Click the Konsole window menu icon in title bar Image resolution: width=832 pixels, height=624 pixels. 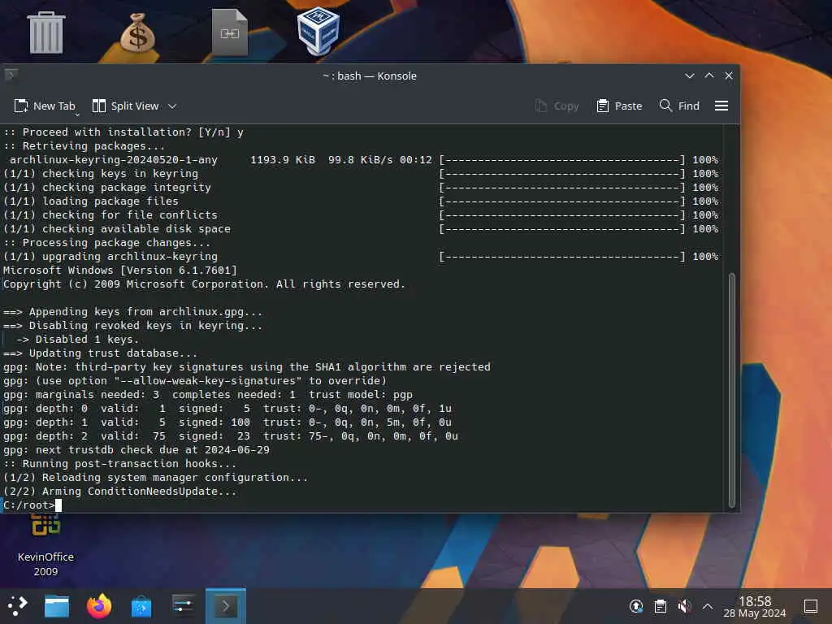(11, 74)
